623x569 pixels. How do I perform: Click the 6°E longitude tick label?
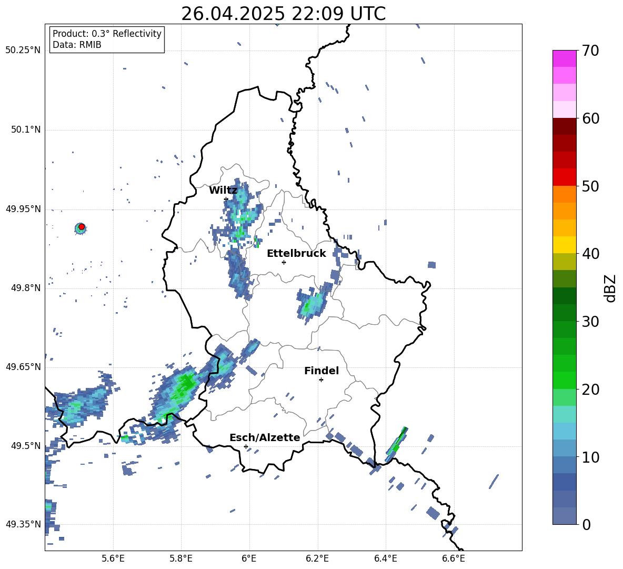tap(249, 558)
